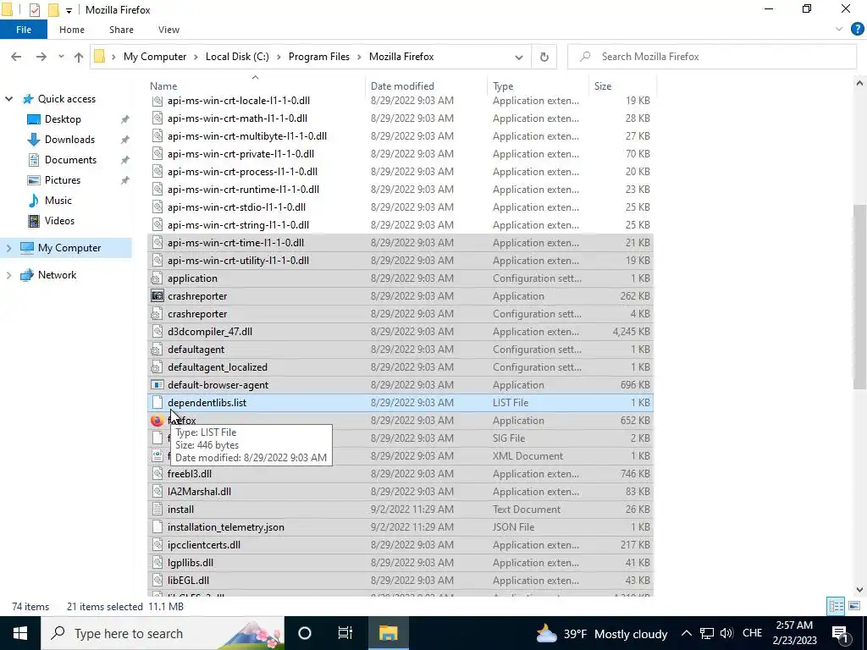Select installation_telemetry.json file

click(400, 527)
